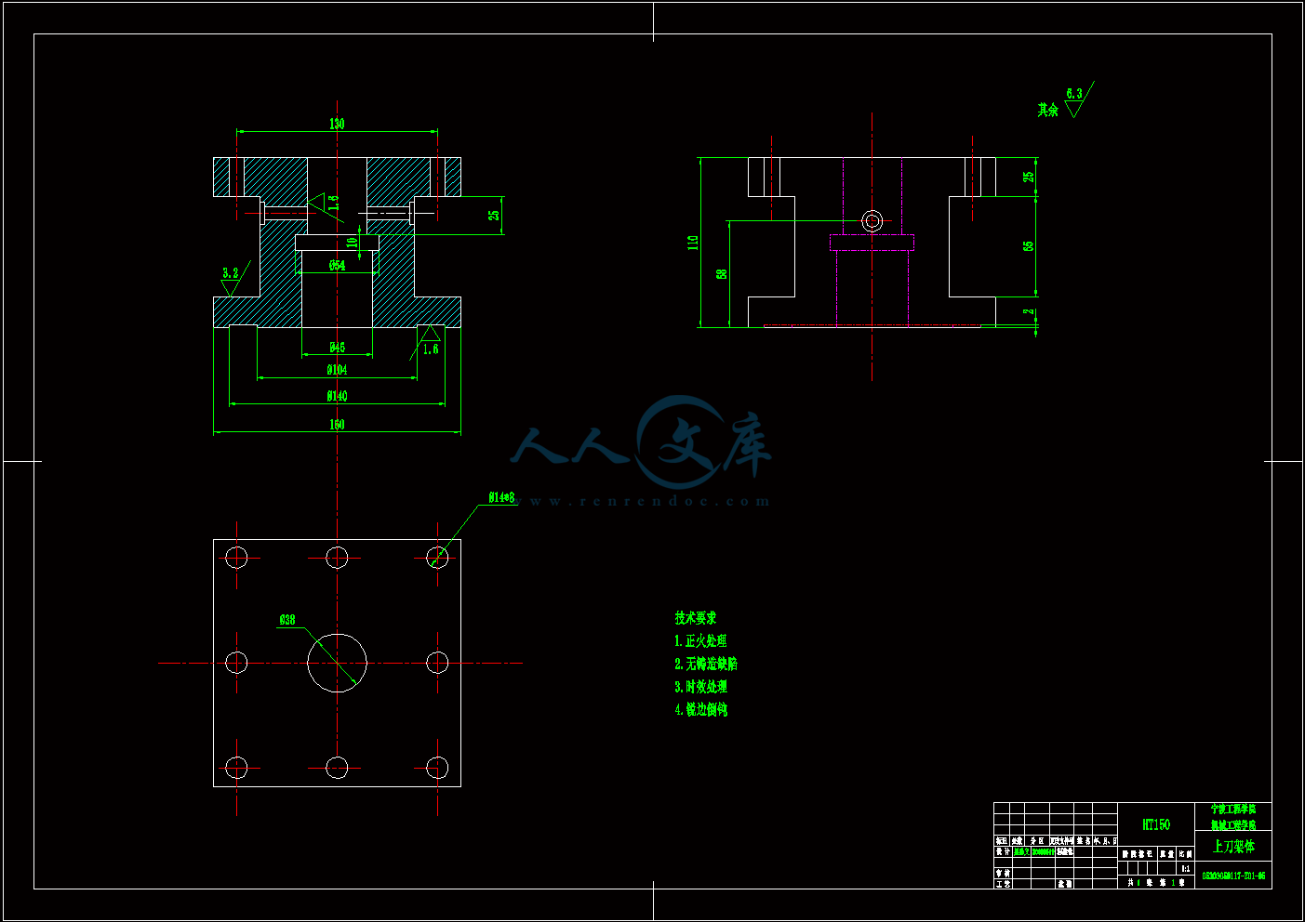Screen dimensions: 1305x922
Task: Click the 1:1 scale value
Action: click(1185, 869)
